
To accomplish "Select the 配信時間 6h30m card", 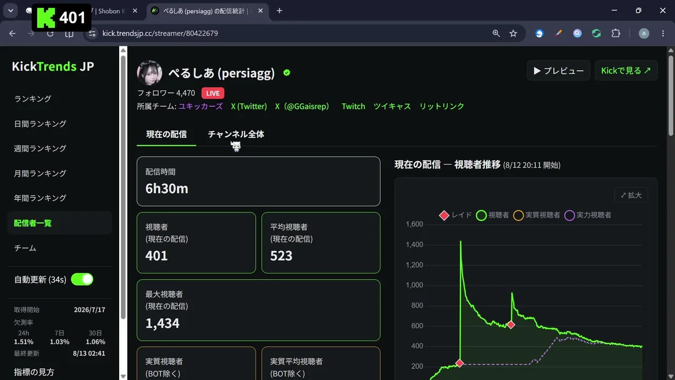I will [258, 181].
